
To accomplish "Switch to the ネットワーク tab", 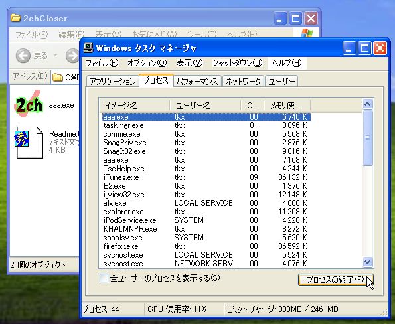I will click(x=243, y=82).
